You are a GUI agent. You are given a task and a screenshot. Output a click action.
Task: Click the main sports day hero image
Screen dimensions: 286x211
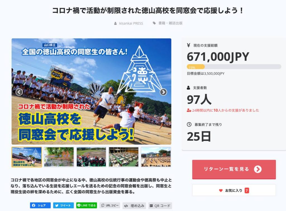click(91, 91)
